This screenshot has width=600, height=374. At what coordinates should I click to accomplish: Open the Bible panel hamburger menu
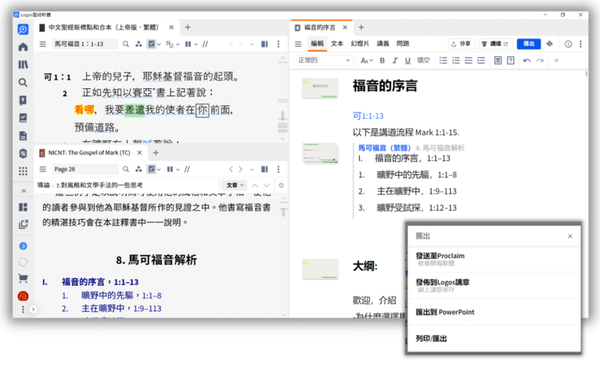[43, 44]
